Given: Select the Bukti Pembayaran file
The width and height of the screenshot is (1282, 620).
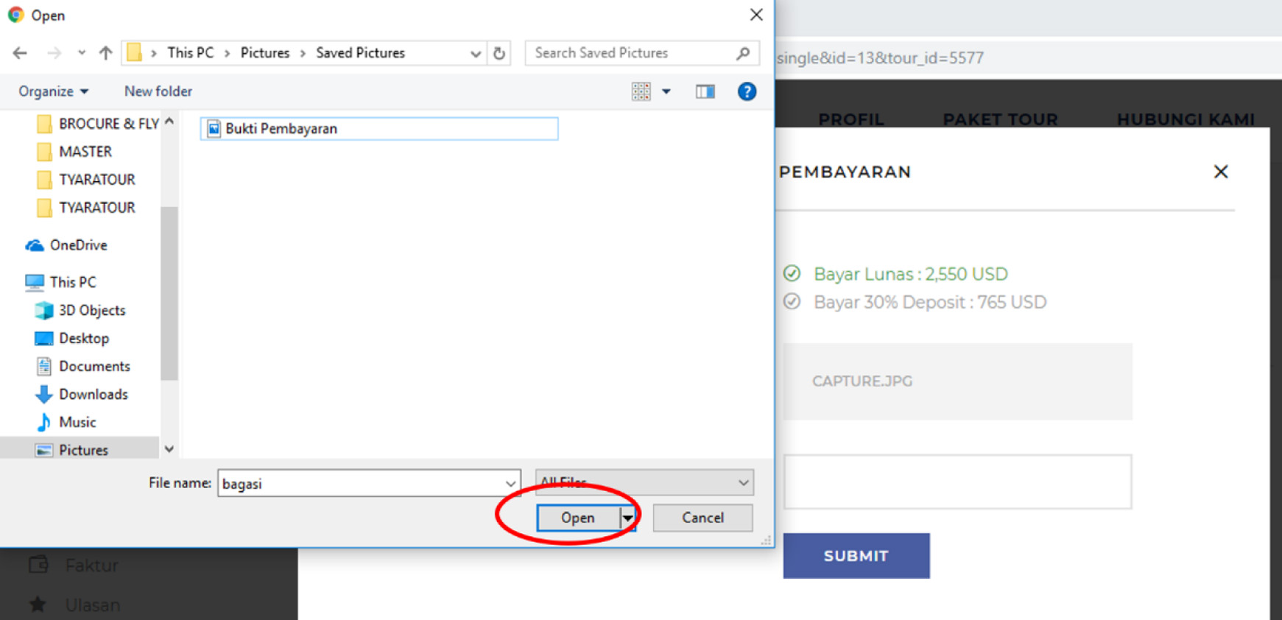Looking at the screenshot, I should 281,129.
